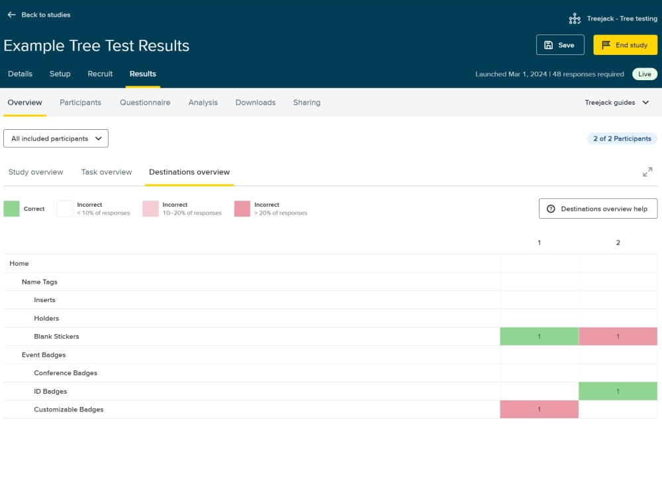Click the green Correct legend swatch

11,209
